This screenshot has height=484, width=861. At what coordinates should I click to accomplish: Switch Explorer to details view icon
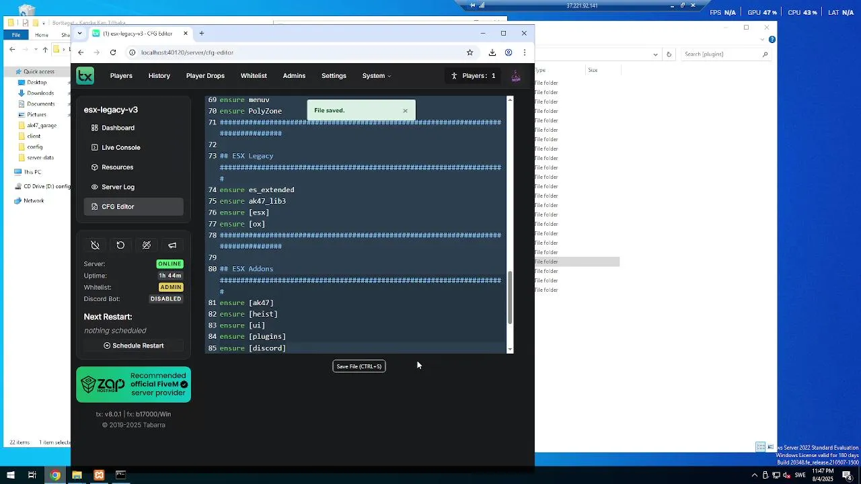click(x=760, y=447)
